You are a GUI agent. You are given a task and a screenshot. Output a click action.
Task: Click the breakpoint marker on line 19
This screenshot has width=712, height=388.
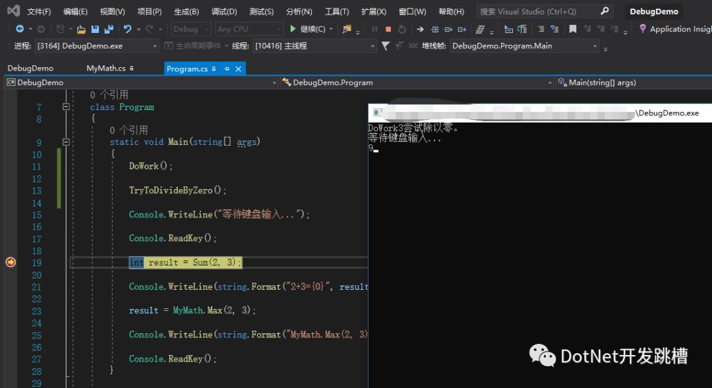pos(11,262)
